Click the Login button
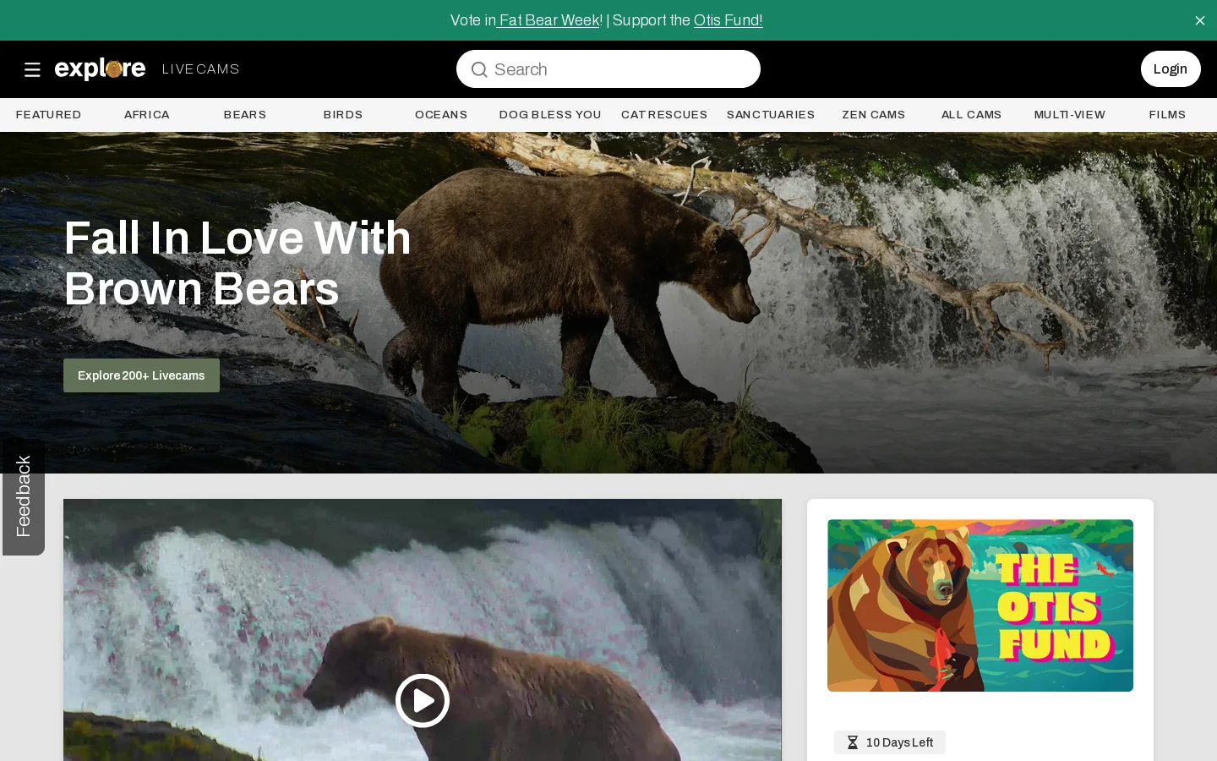 click(1171, 69)
